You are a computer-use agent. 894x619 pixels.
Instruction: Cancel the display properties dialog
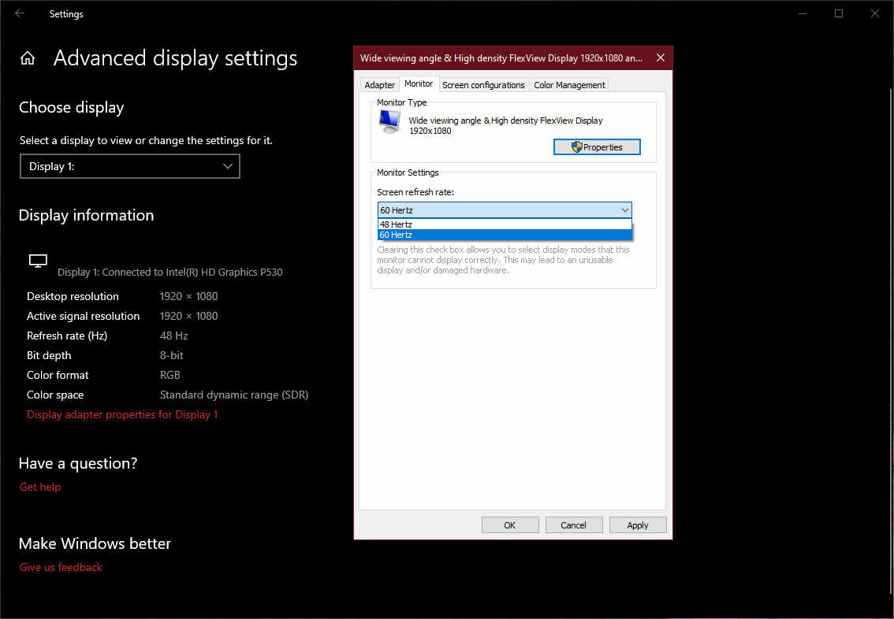click(x=573, y=525)
